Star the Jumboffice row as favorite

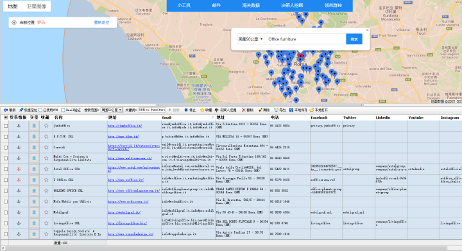pyautogui.click(x=46, y=126)
